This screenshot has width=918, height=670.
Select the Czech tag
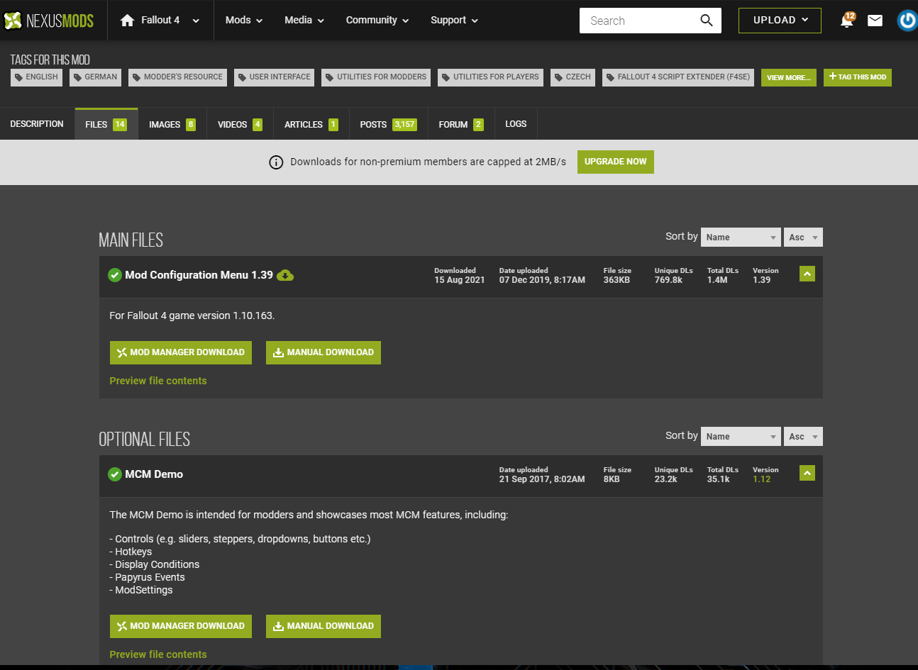573,77
